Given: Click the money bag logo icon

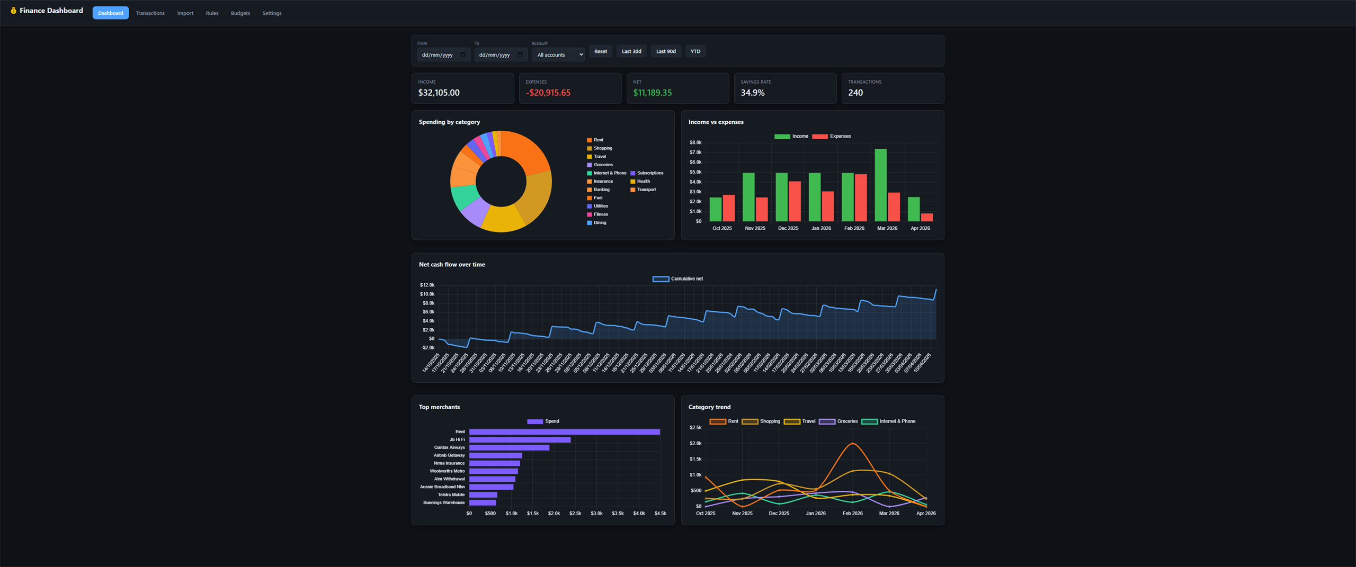Looking at the screenshot, I should (x=13, y=11).
